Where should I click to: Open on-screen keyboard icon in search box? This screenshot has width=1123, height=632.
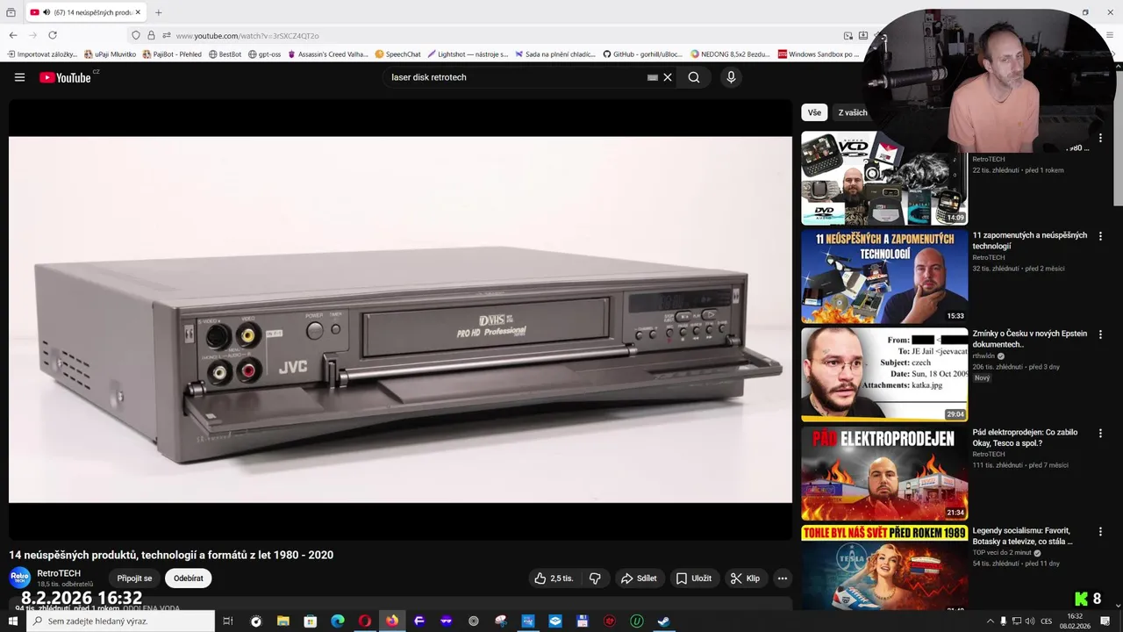[x=653, y=77]
